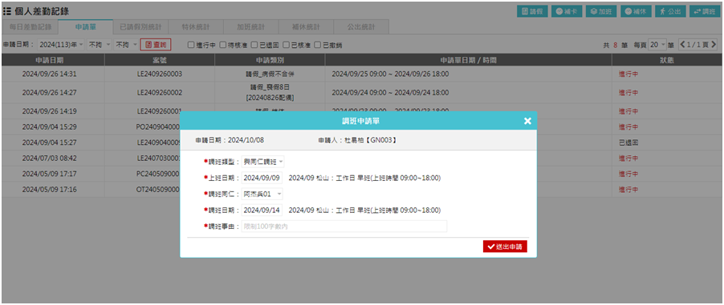Click 2024/07/03 08:42 application date cell
This screenshot has height=305, width=724.
pyautogui.click(x=50, y=158)
